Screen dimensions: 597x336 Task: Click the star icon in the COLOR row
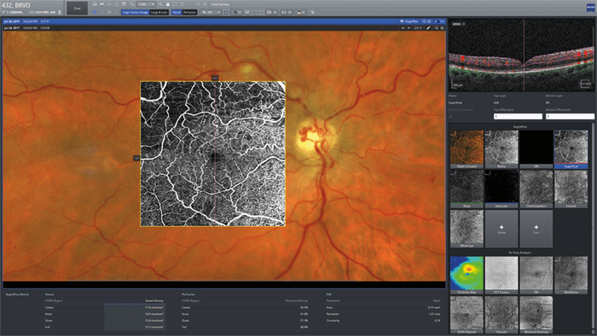pyautogui.click(x=442, y=28)
